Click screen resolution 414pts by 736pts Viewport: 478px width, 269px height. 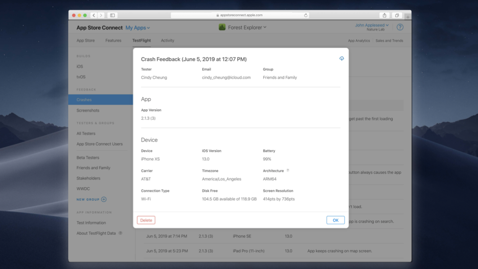click(x=279, y=199)
